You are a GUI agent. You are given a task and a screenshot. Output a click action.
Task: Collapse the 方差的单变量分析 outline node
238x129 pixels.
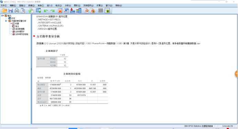click(x=6, y=21)
